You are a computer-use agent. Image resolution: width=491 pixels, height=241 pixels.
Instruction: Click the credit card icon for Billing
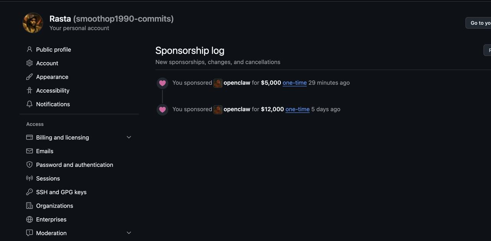[30, 137]
